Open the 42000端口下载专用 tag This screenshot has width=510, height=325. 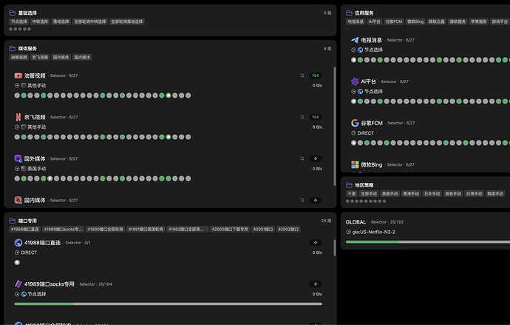(x=230, y=229)
